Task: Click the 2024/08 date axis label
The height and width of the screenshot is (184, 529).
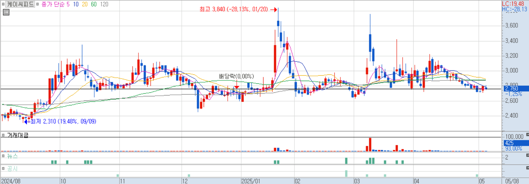Action: 11,181
